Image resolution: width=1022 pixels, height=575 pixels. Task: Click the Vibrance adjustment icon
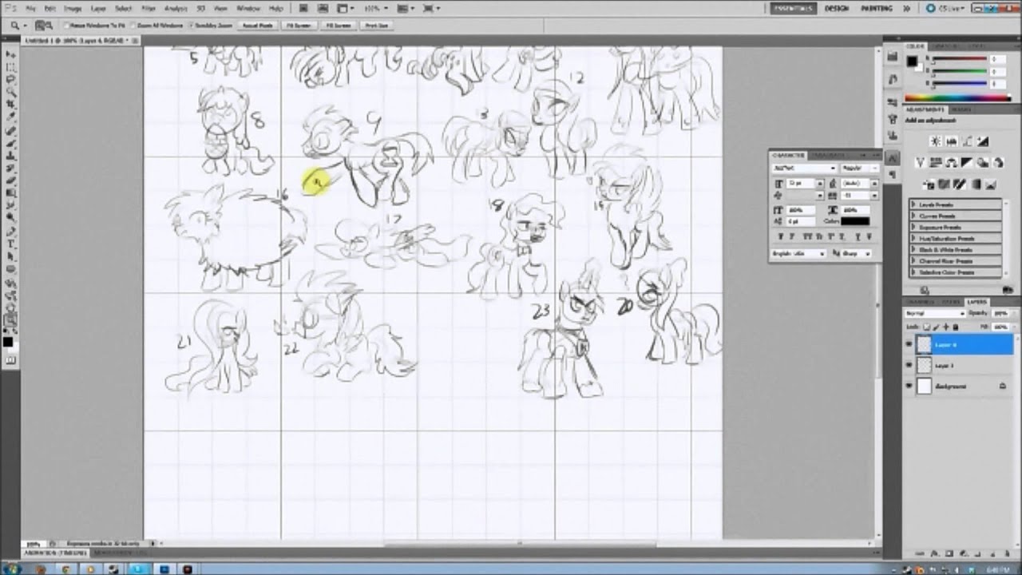point(921,163)
